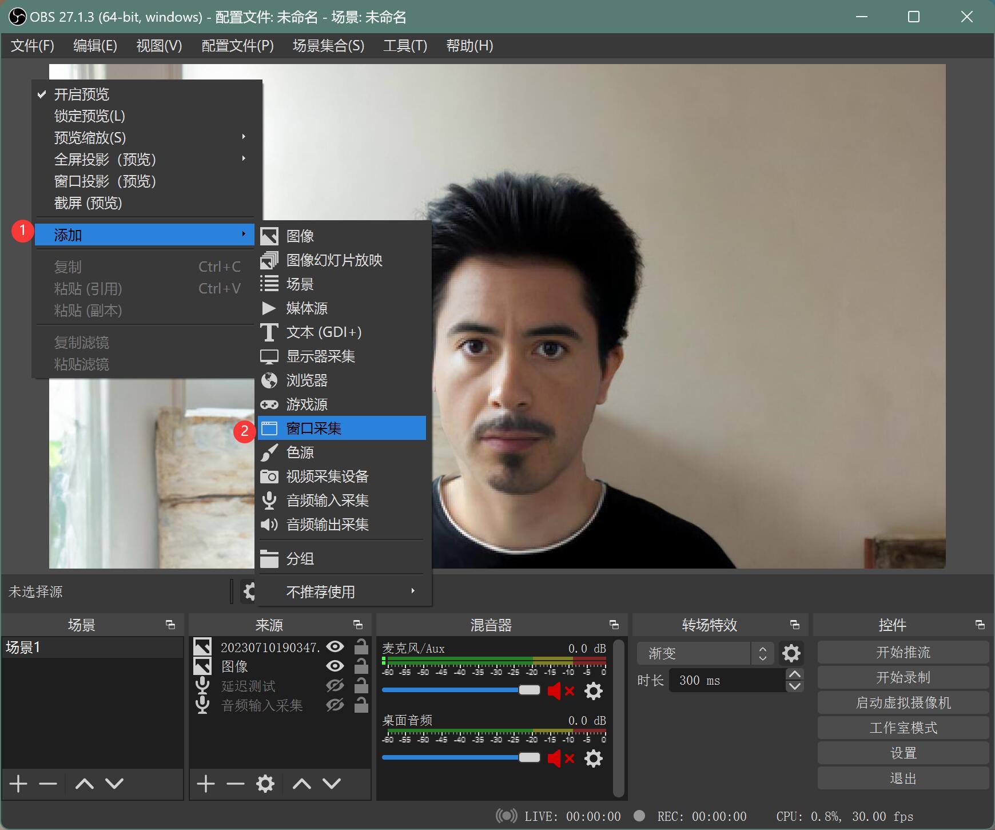Toggle 开启预览 checkmark option
This screenshot has width=995, height=830.
click(145, 94)
